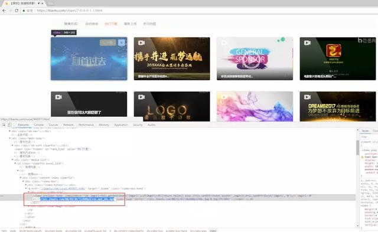Collapse the div class media-list node
The height and width of the screenshot is (232, 378).
click(x=12, y=159)
